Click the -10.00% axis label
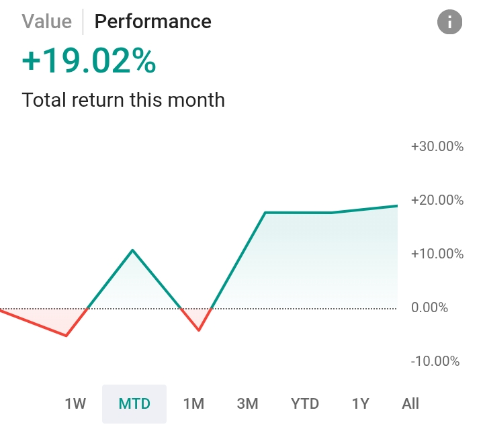The width and height of the screenshot is (483, 441). 435,361
